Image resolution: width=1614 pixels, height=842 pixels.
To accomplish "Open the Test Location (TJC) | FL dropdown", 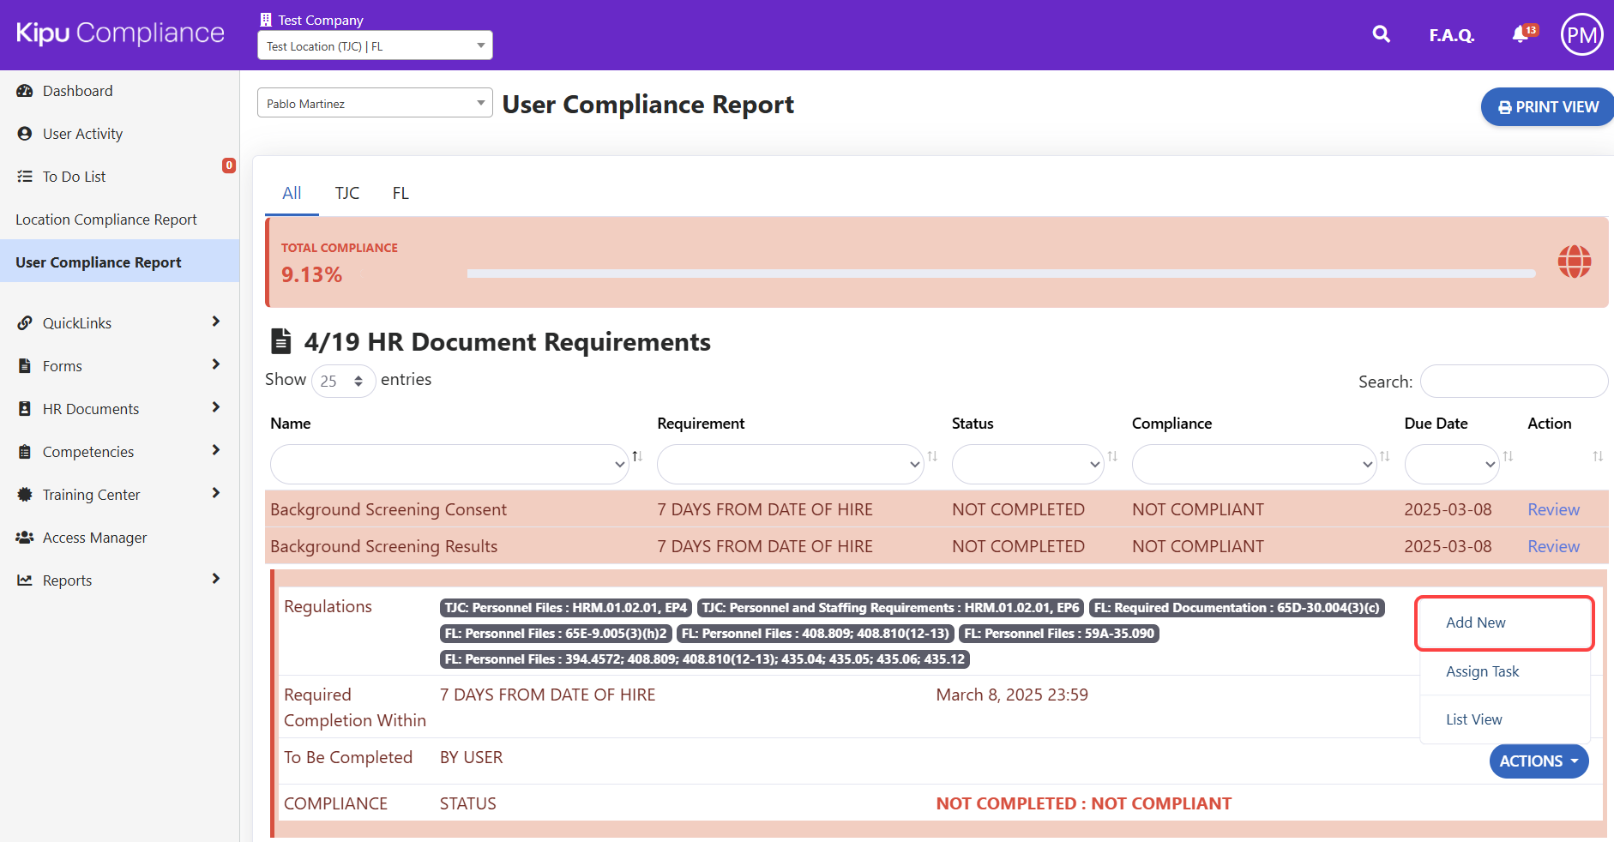I will tap(375, 46).
